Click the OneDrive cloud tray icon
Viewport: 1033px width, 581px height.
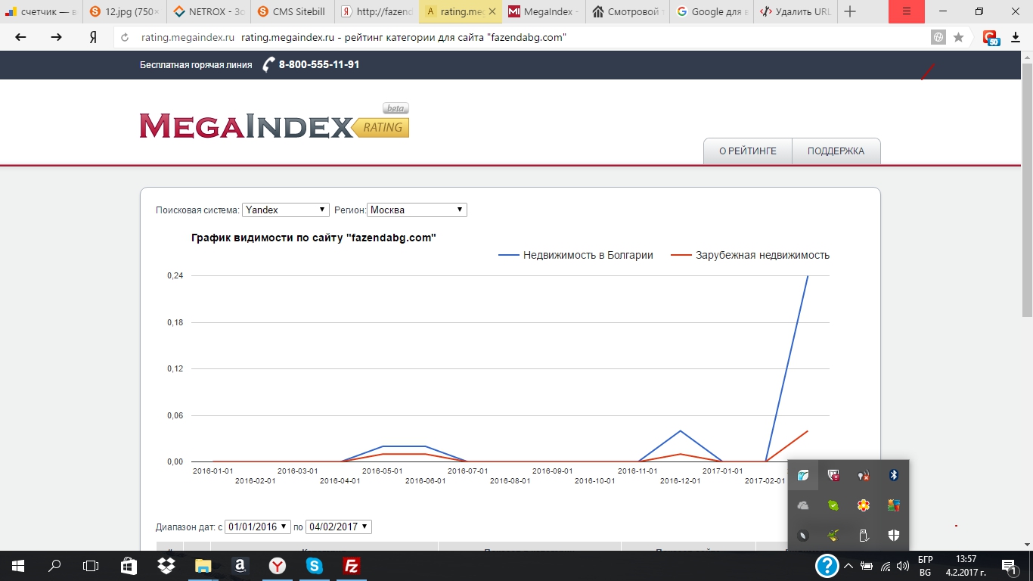coord(803,505)
